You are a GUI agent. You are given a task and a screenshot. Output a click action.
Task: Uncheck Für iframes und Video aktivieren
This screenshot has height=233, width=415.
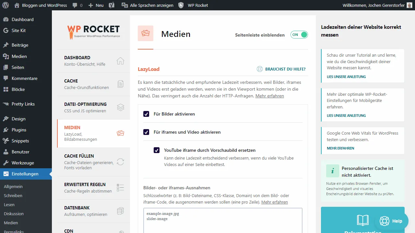click(146, 132)
